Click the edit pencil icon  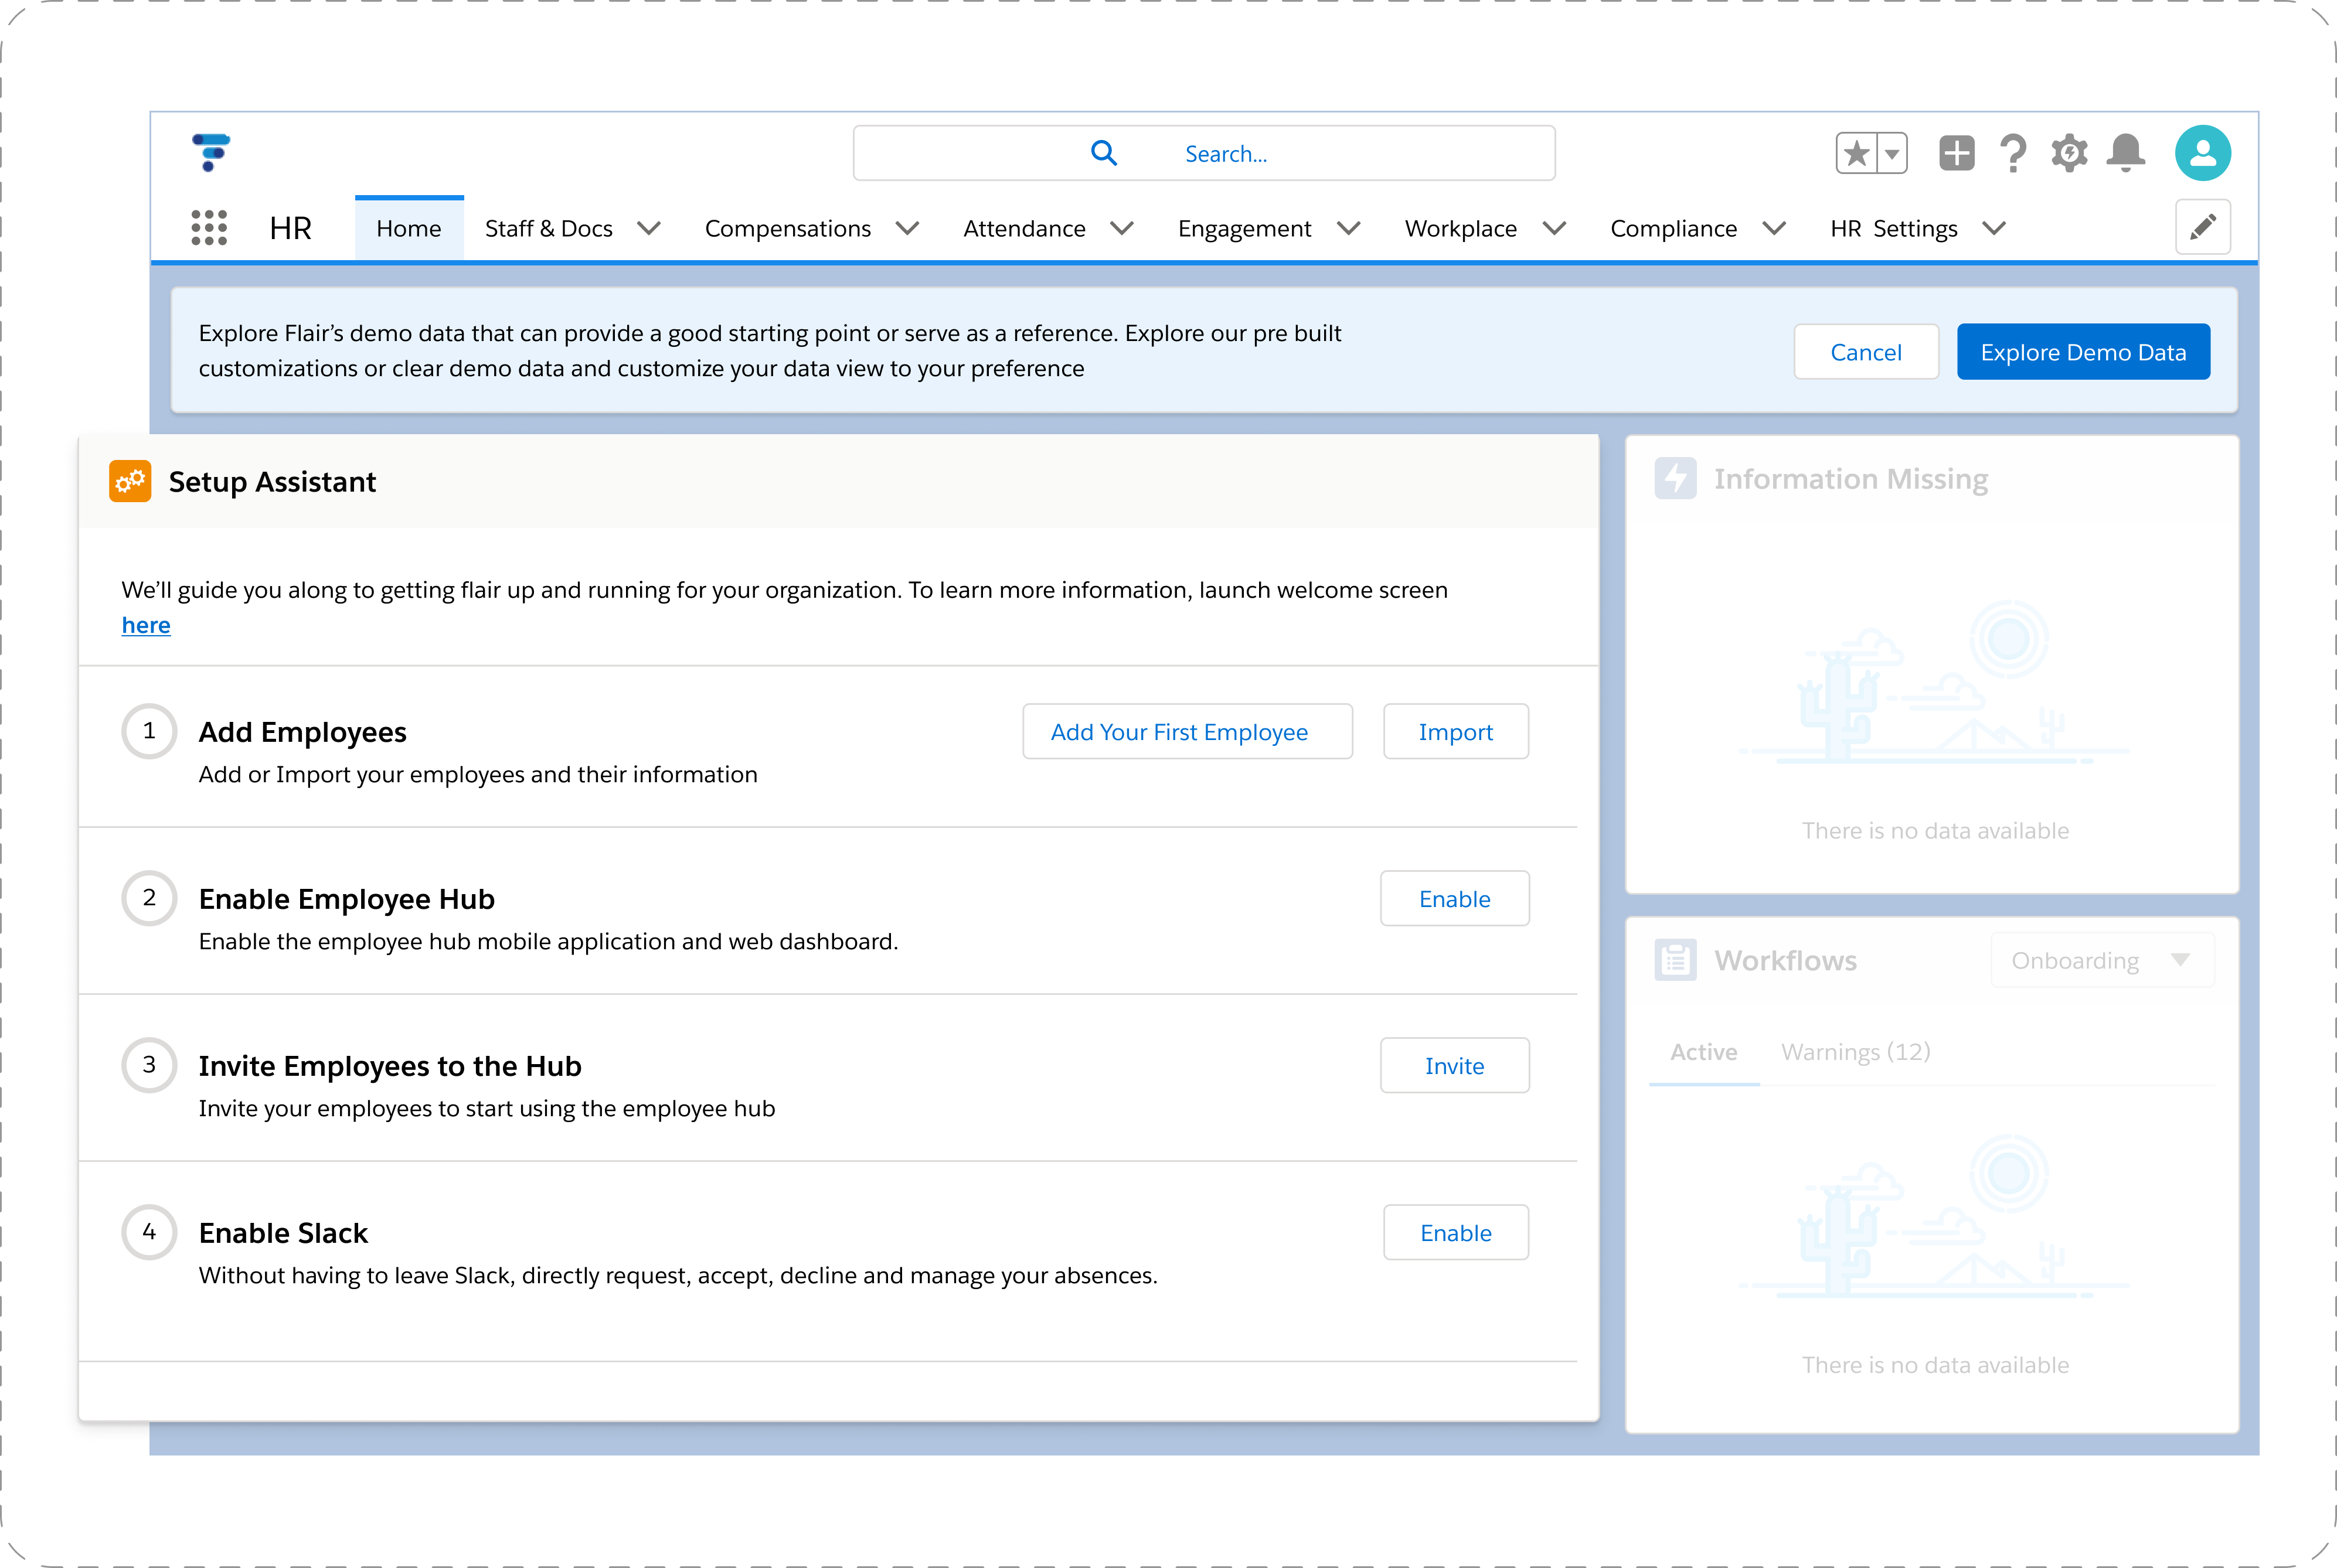point(2202,227)
